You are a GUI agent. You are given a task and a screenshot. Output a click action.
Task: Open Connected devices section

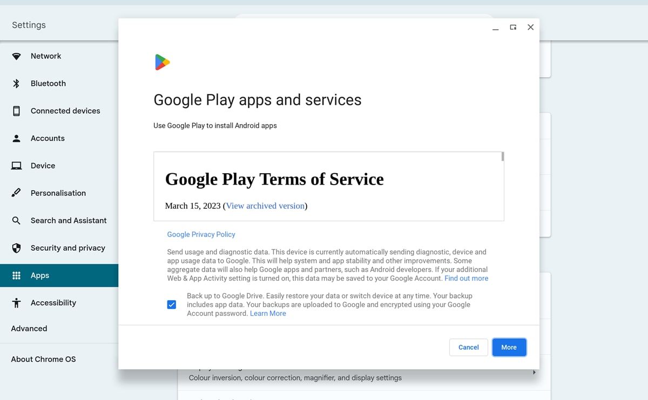(65, 111)
